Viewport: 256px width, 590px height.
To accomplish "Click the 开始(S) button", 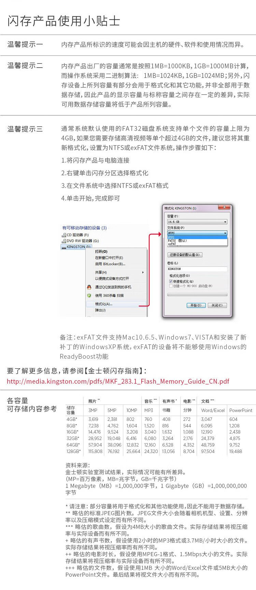I will pos(196,305).
